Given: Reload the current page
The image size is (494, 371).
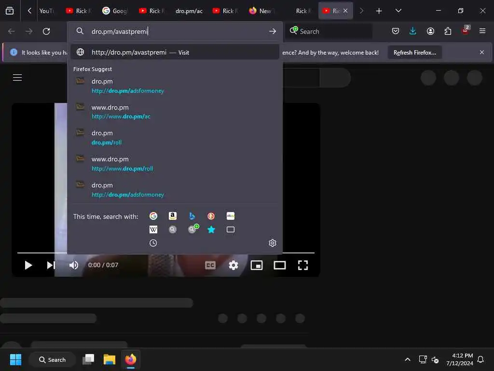Looking at the screenshot, I should [x=46, y=31].
